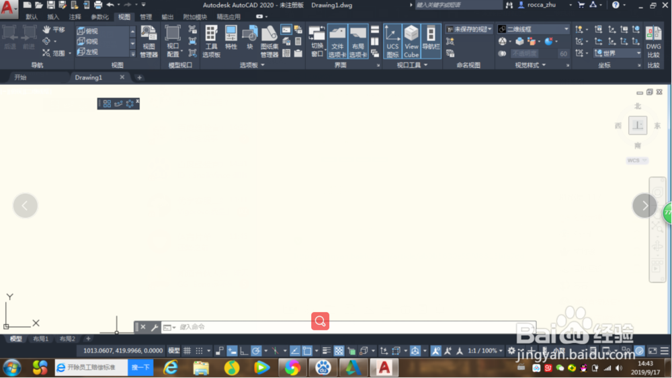Toggle 模型 space button in status bar
Screen dimensions: 672x378
[173, 351]
